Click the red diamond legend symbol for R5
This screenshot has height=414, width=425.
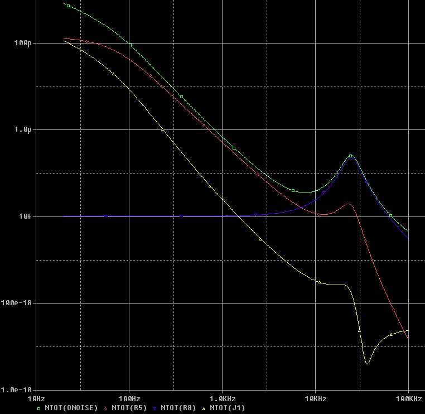tap(106, 408)
